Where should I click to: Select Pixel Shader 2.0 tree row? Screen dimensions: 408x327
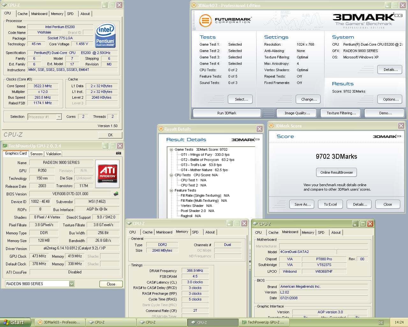[197, 211]
